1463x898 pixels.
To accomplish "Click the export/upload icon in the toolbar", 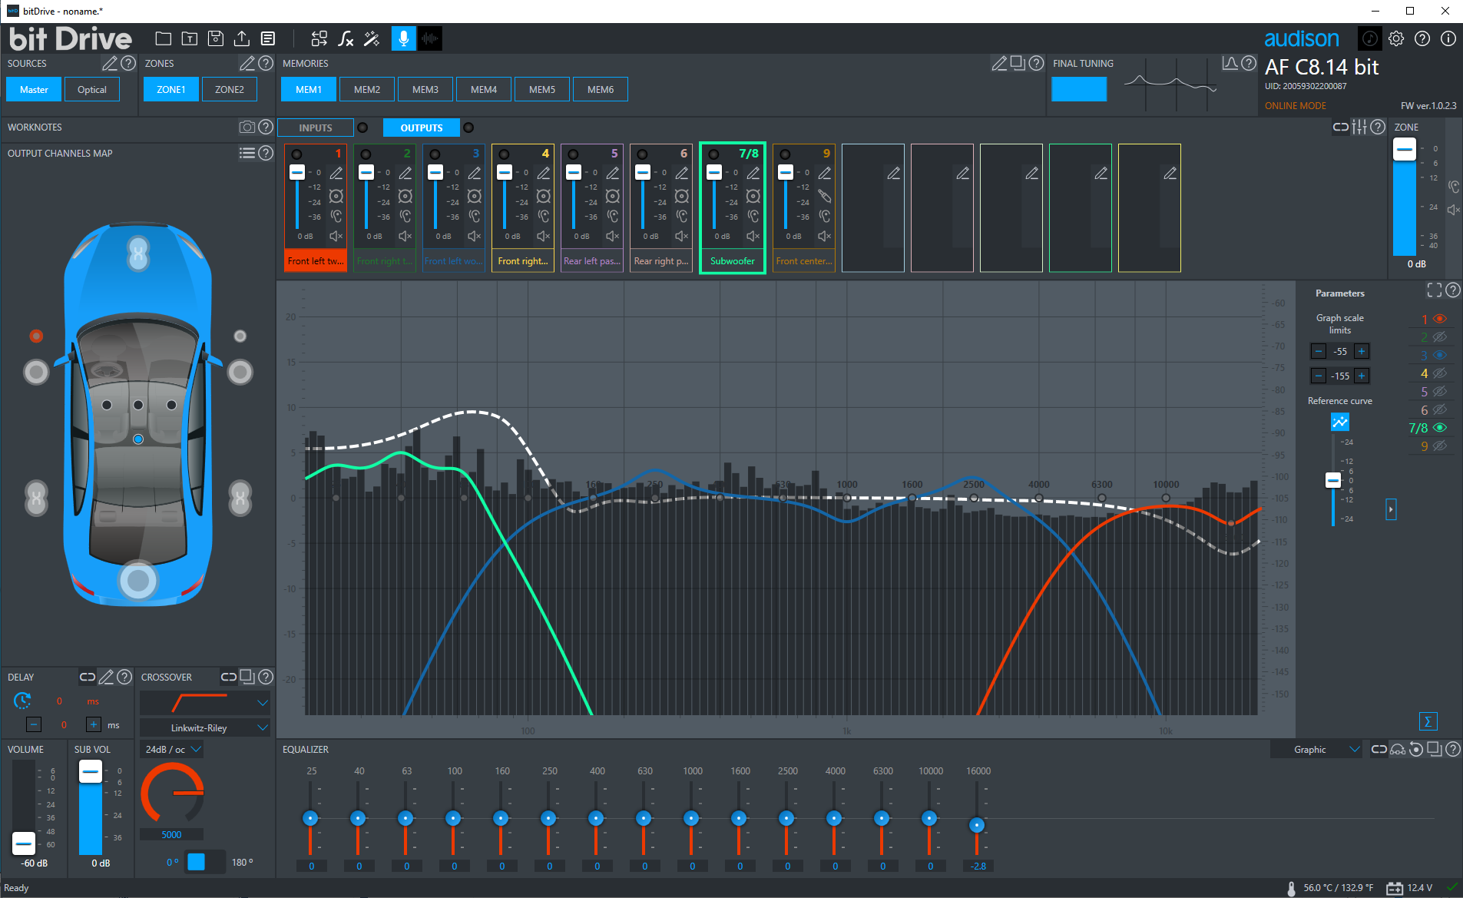I will (x=243, y=38).
